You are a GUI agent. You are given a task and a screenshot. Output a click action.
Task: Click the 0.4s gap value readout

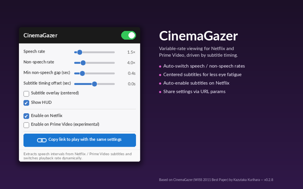click(x=132, y=73)
